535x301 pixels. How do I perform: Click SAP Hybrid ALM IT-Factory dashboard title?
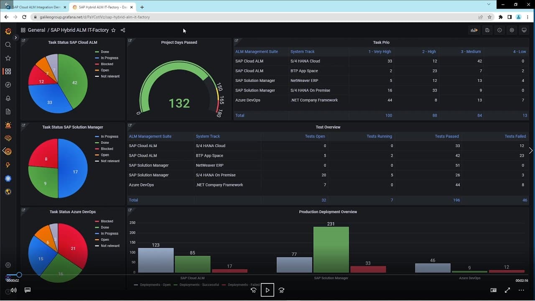coord(79,30)
